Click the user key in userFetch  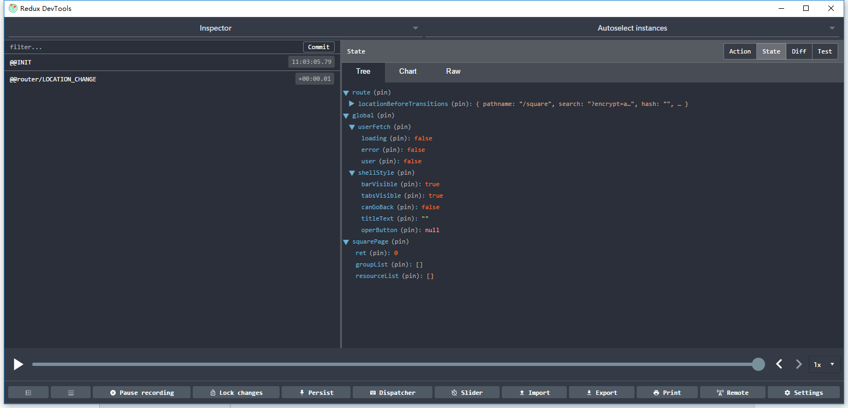tap(369, 162)
